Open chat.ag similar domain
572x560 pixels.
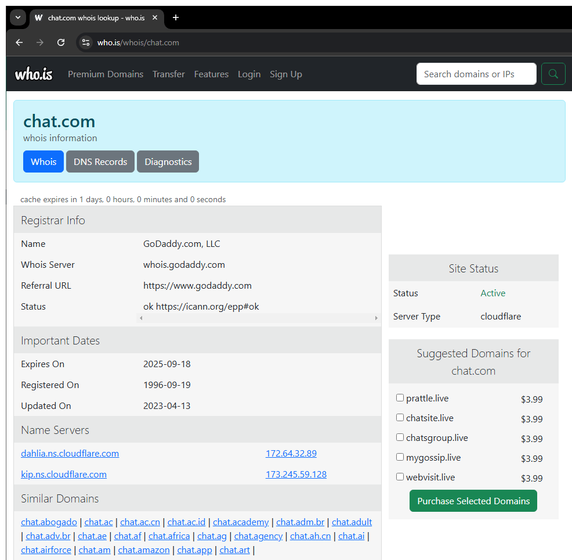(x=212, y=536)
